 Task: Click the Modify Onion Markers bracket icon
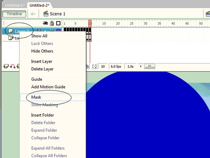pos(94,66)
